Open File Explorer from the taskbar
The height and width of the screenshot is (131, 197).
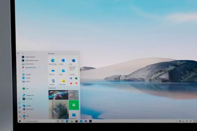[x=72, y=121]
